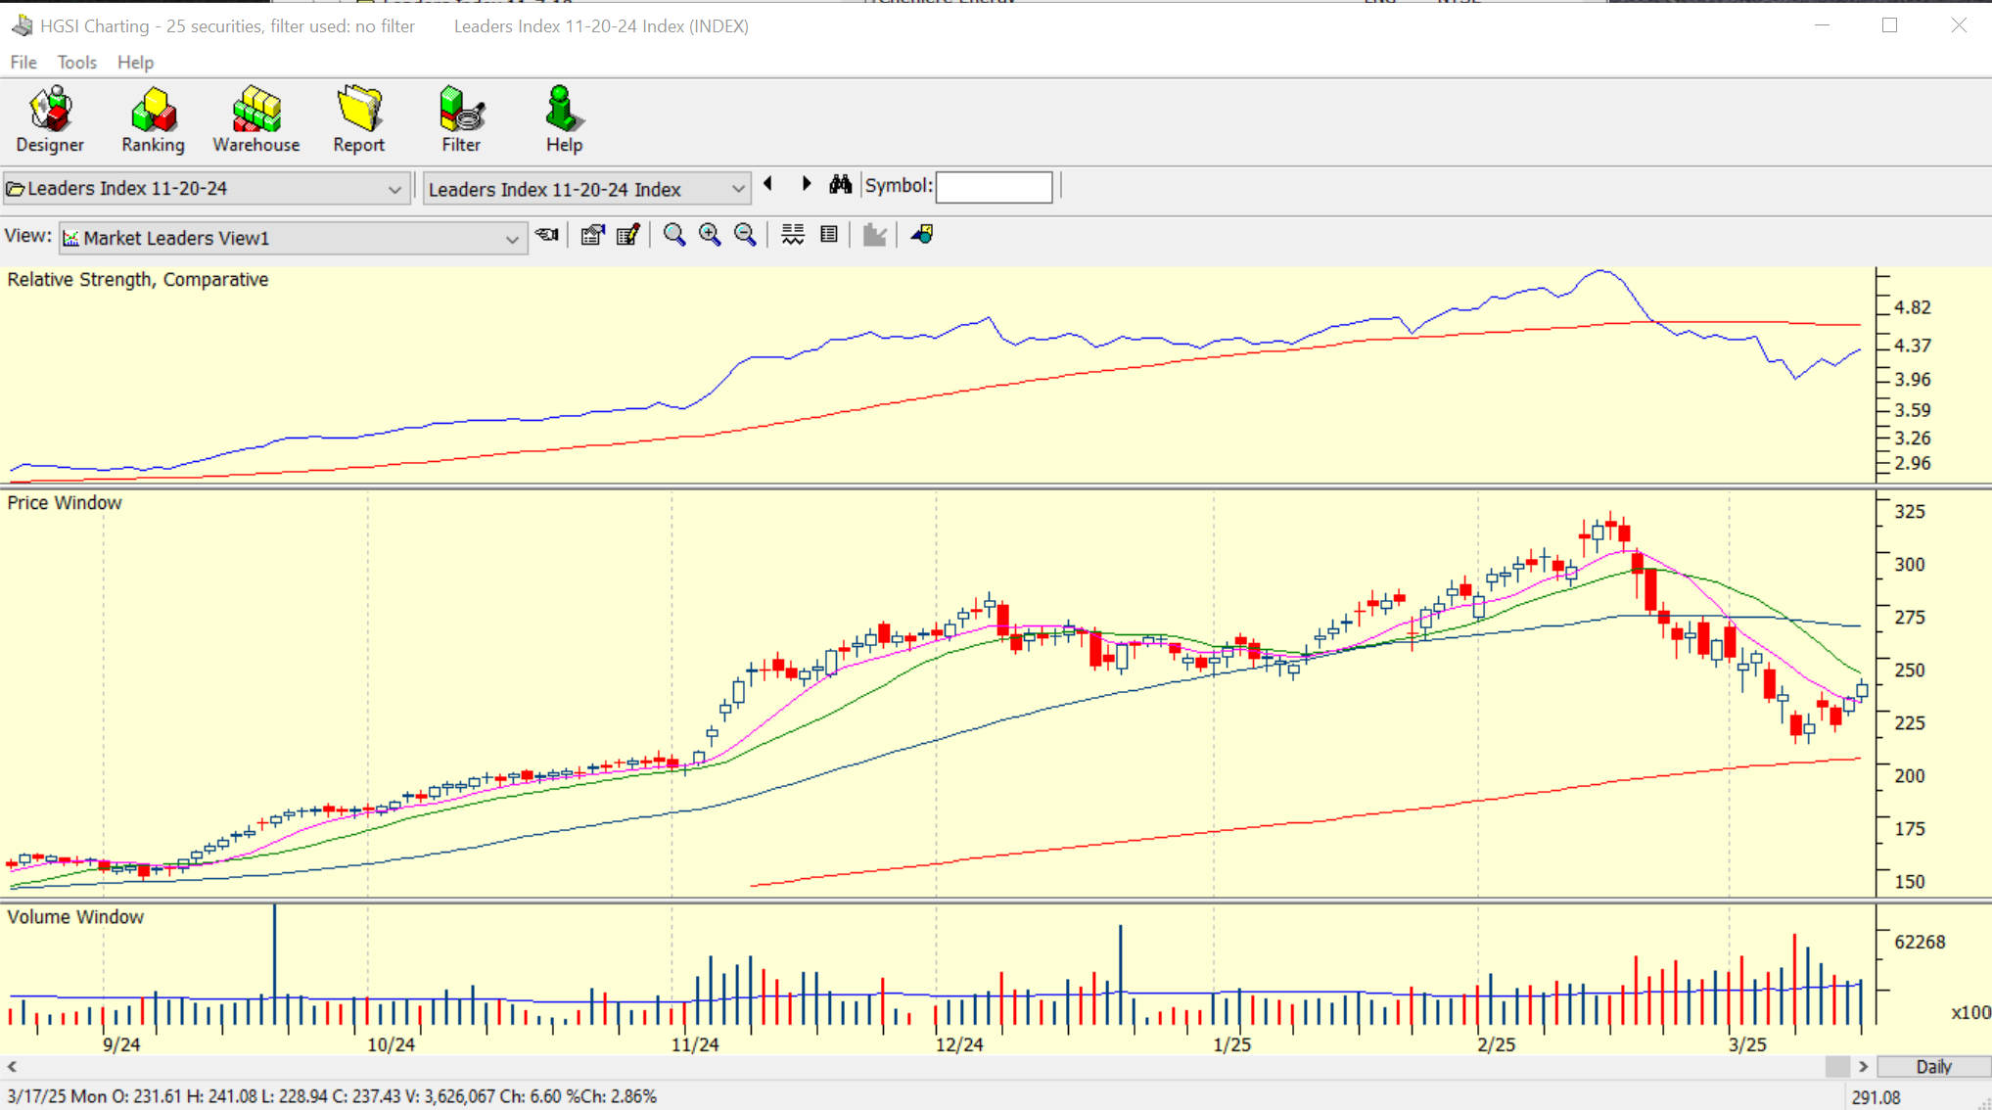Click the 4.82 relative strength scale value
The image size is (1992, 1110).
tap(1913, 307)
